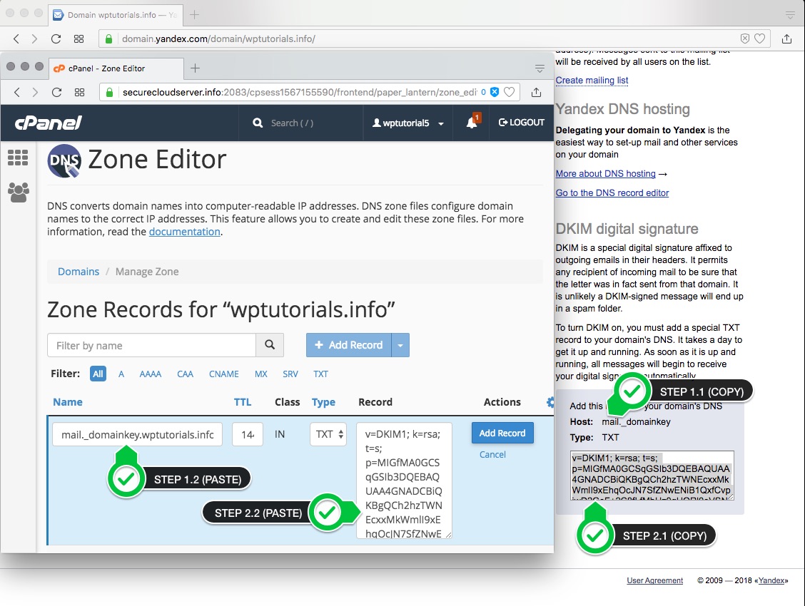
Task: Click the blue Add Record button in the row
Action: pyautogui.click(x=502, y=433)
